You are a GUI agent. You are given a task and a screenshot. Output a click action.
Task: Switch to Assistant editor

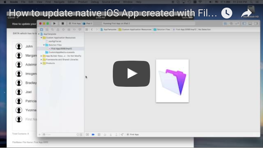[231, 23]
